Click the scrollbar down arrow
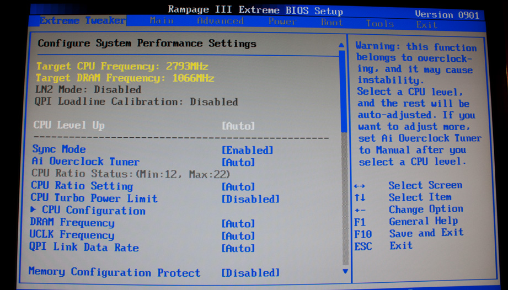Viewport: 508px width, 290px height. click(345, 271)
